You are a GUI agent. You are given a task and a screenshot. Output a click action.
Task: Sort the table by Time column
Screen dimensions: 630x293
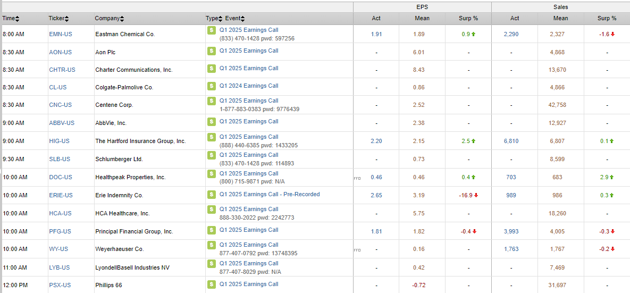tap(11, 19)
